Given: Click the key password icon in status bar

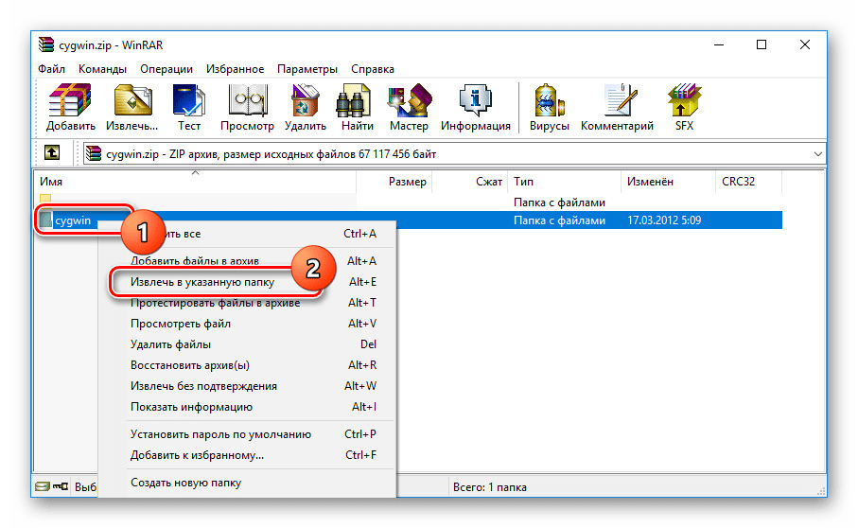Looking at the screenshot, I should tap(61, 486).
